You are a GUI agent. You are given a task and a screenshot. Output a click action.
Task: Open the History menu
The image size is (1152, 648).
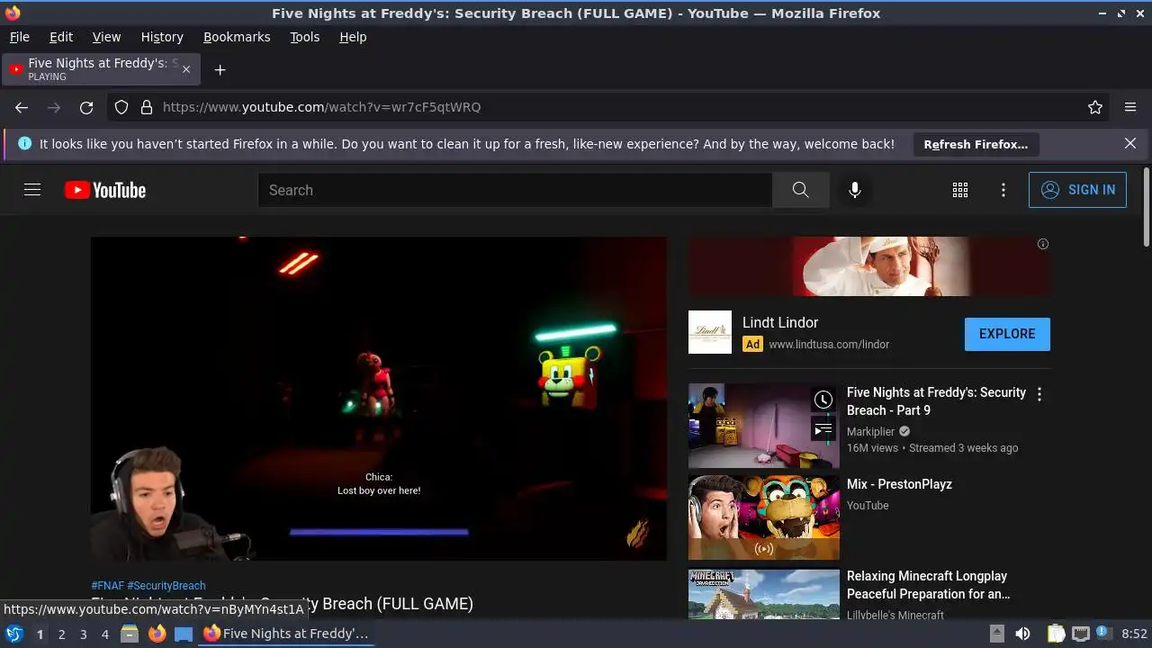162,37
